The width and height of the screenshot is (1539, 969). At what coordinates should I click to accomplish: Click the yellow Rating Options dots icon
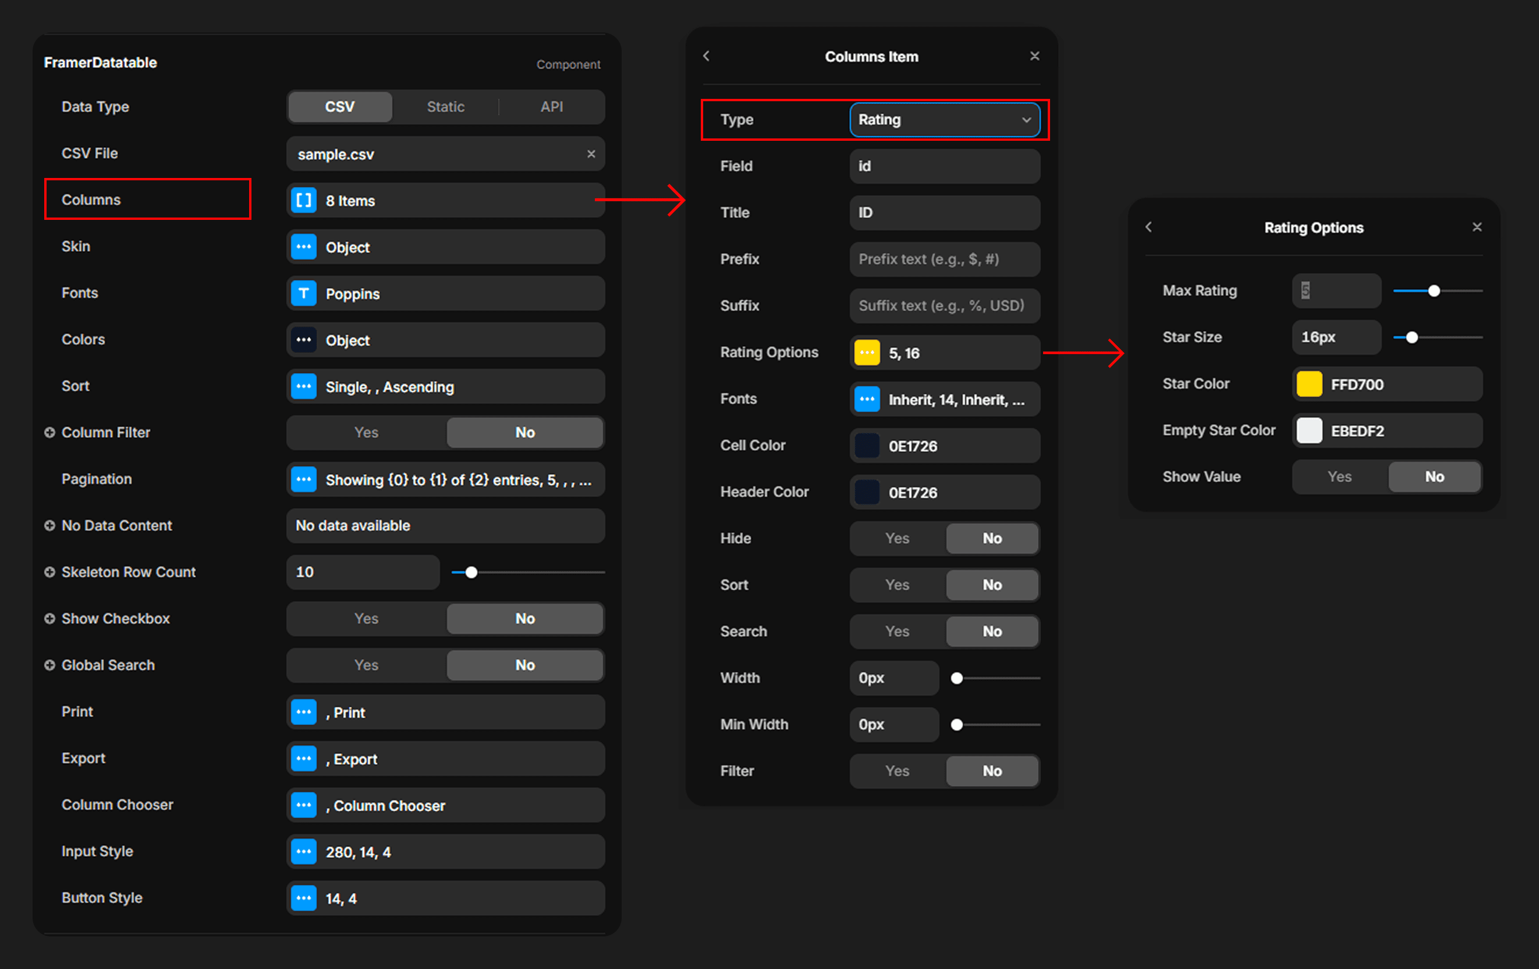(x=867, y=353)
